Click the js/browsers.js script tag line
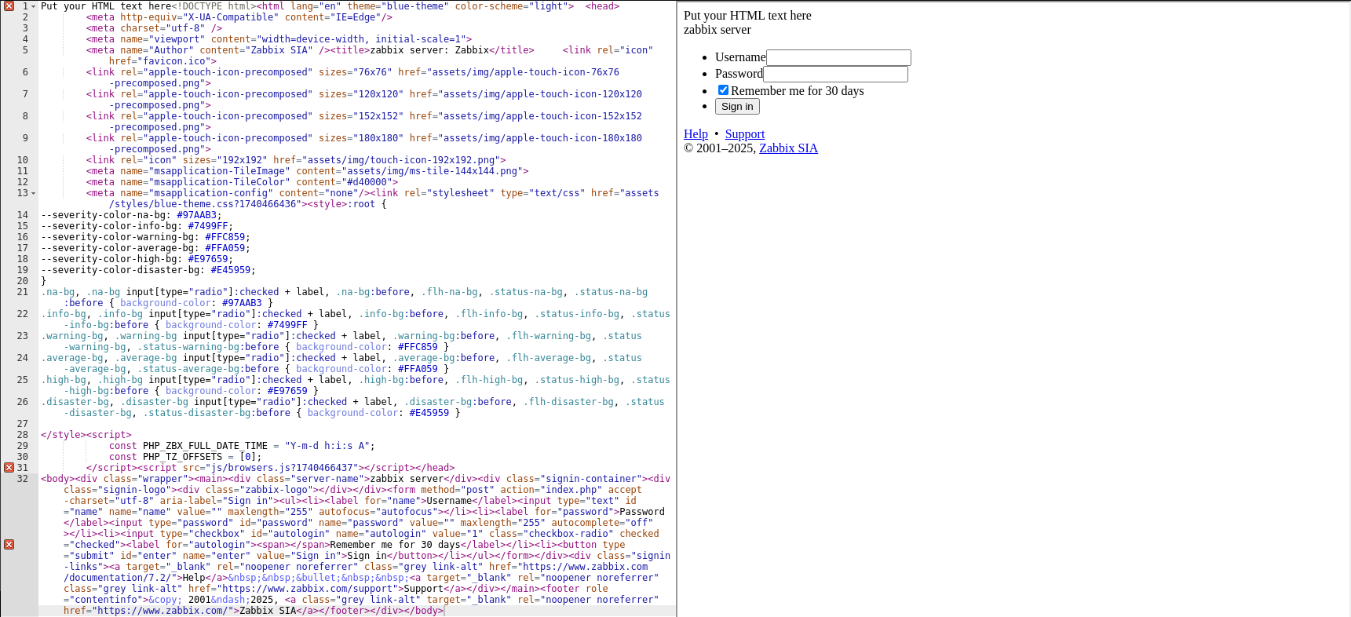This screenshot has height=617, width=1351. click(270, 468)
